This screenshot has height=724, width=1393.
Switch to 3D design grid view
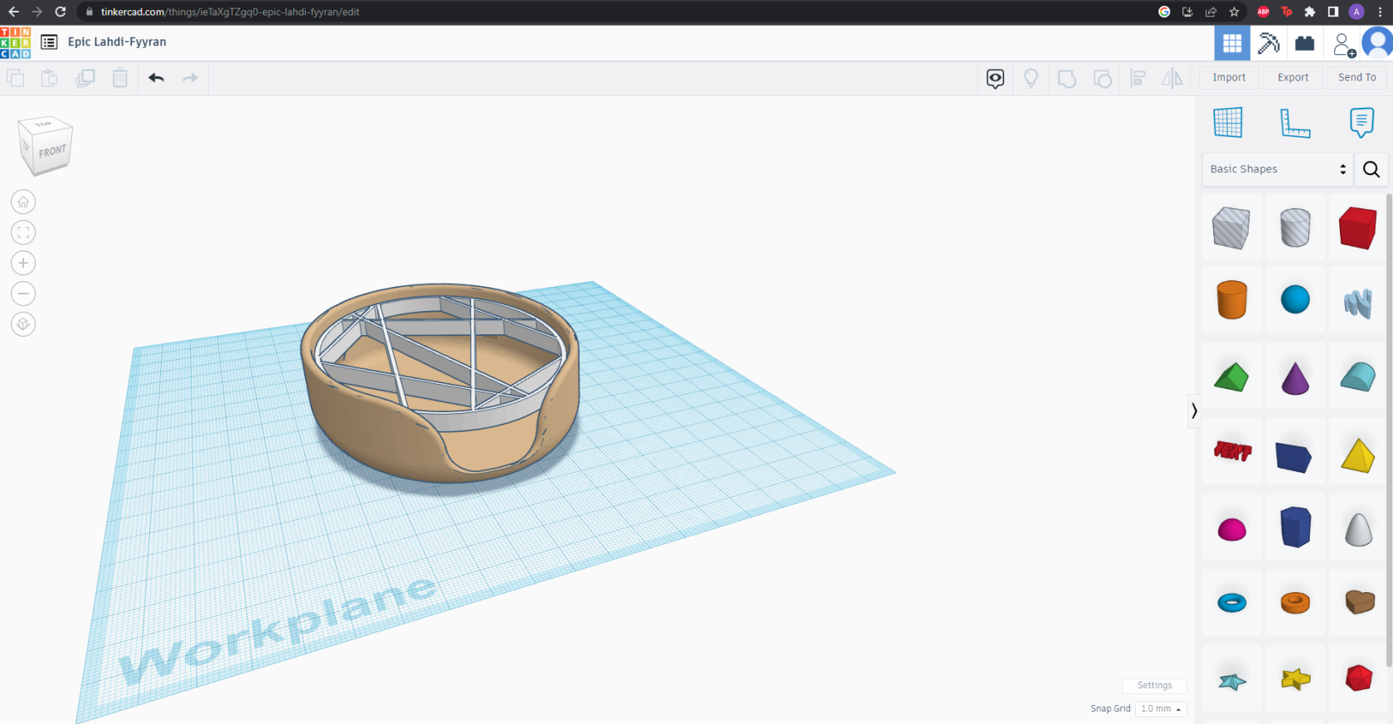click(x=1232, y=43)
